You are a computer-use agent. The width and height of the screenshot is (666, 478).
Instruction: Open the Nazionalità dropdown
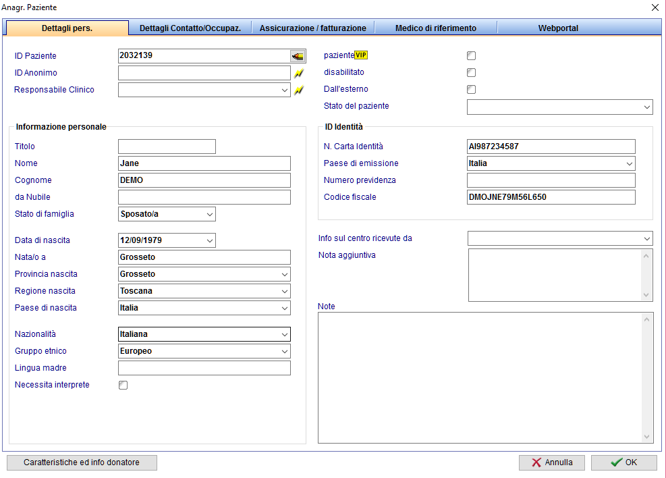[x=285, y=334]
